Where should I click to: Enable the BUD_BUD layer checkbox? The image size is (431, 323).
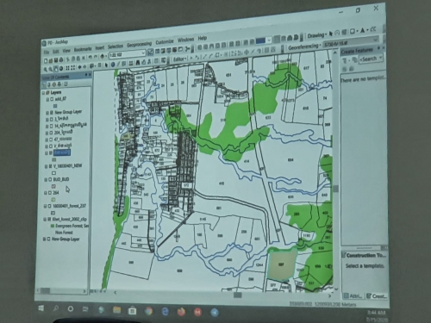pyautogui.click(x=50, y=180)
